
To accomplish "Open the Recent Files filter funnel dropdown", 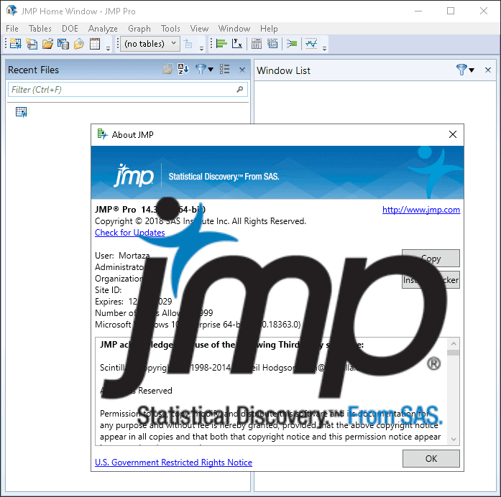I will (x=204, y=69).
